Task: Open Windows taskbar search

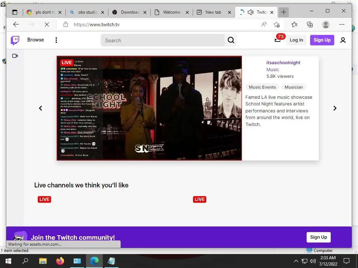Action: click(25, 261)
